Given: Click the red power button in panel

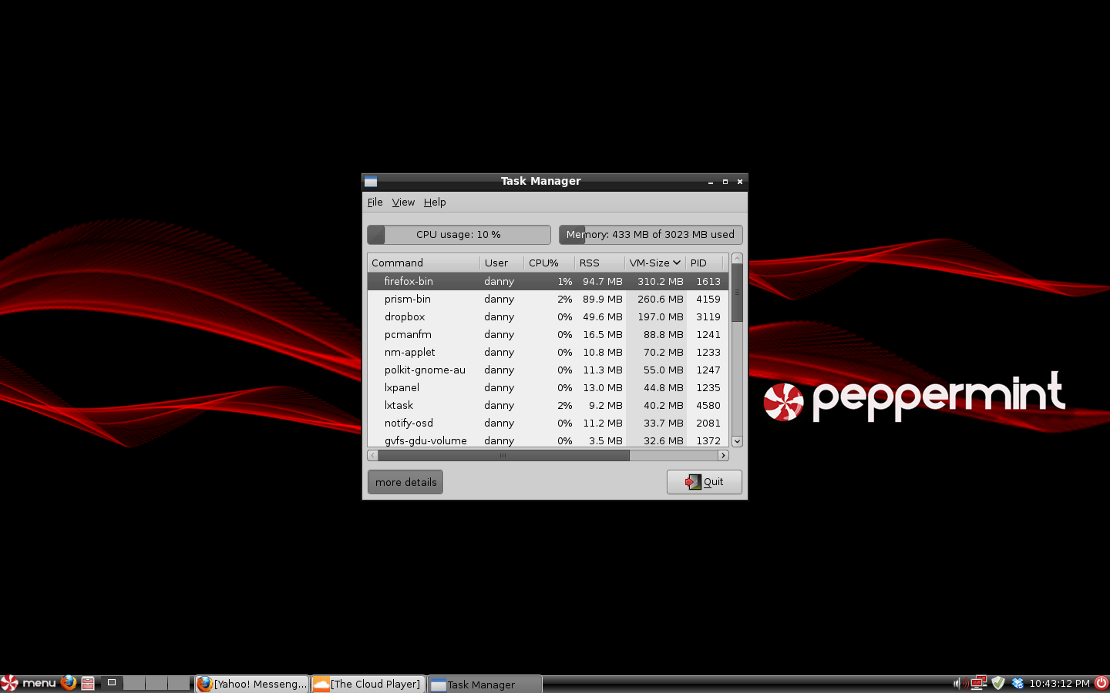Looking at the screenshot, I should [x=1102, y=683].
